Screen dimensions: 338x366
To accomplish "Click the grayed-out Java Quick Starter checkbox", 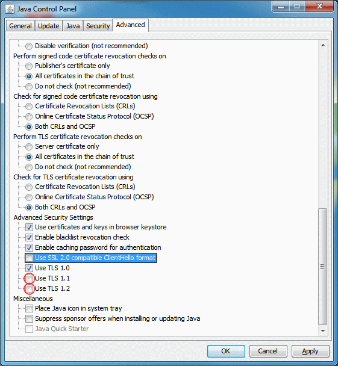I will pos(29,329).
